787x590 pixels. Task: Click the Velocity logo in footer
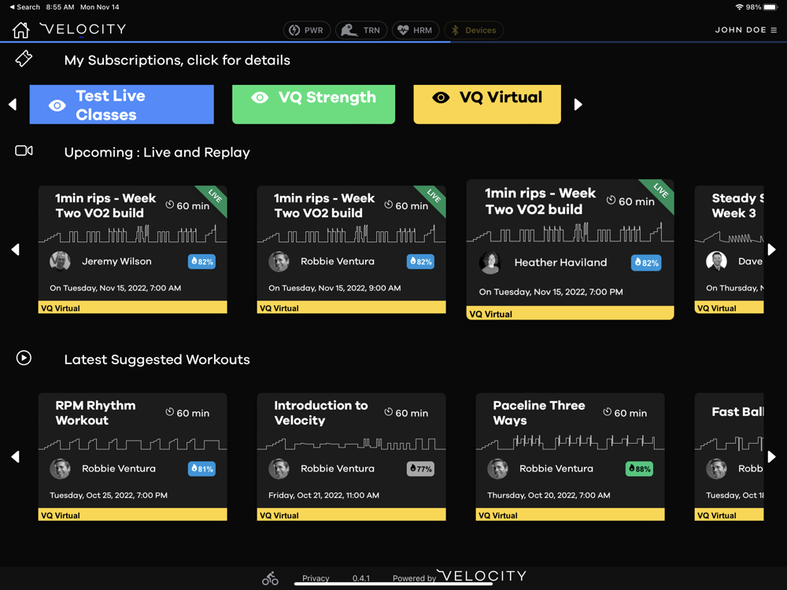(482, 576)
